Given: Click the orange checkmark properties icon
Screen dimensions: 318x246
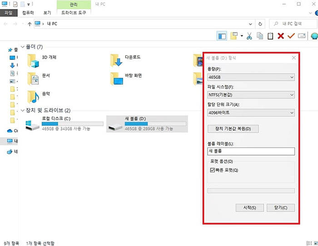Looking at the screenshot, I should click(x=291, y=36).
